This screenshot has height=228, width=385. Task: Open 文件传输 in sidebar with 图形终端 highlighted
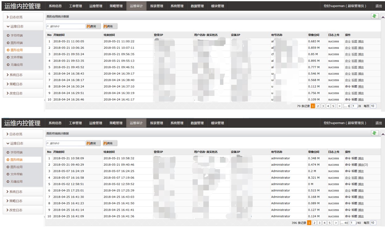pos(16,174)
